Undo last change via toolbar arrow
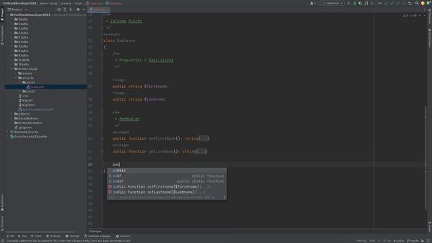 tap(410, 3)
